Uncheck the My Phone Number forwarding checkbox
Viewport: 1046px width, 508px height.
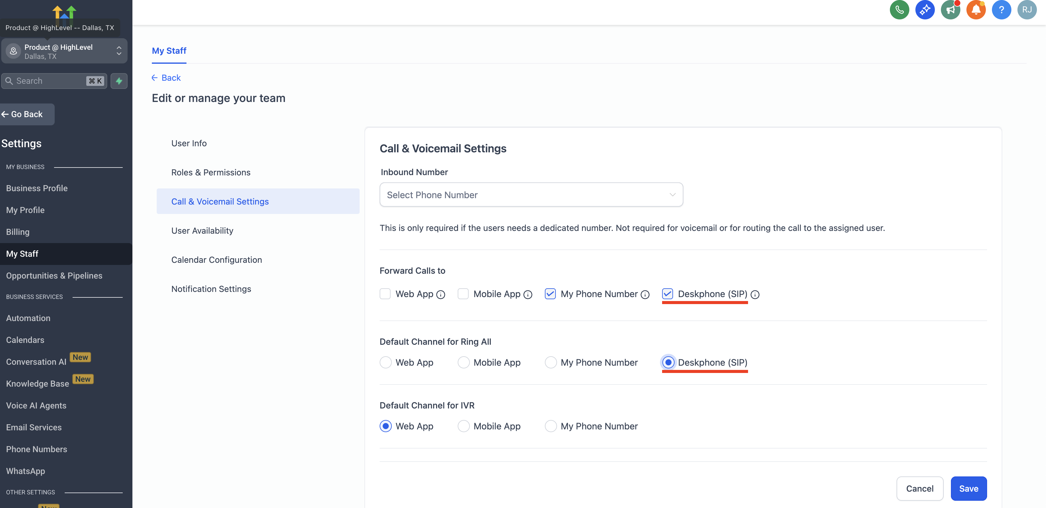click(x=550, y=294)
